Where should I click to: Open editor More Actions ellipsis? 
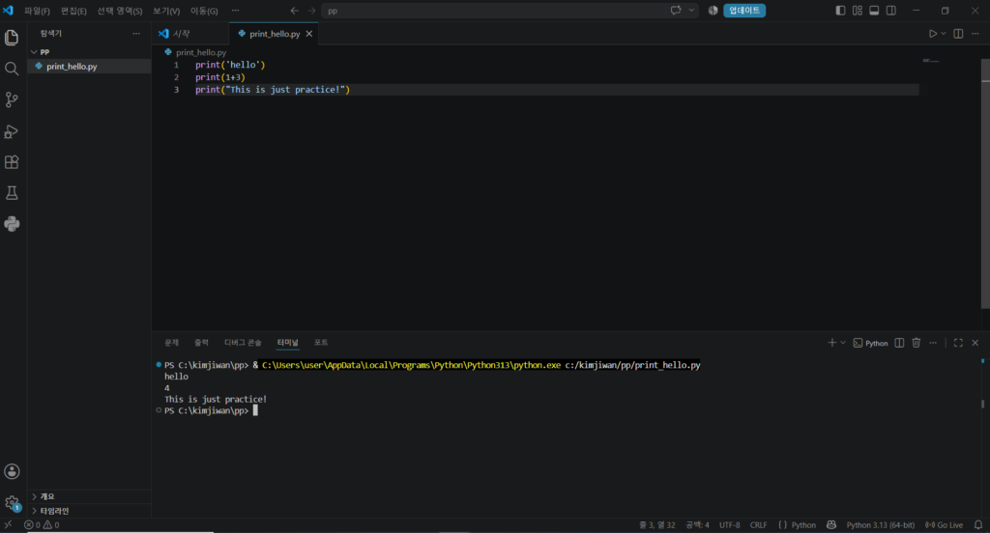pyautogui.click(x=975, y=34)
